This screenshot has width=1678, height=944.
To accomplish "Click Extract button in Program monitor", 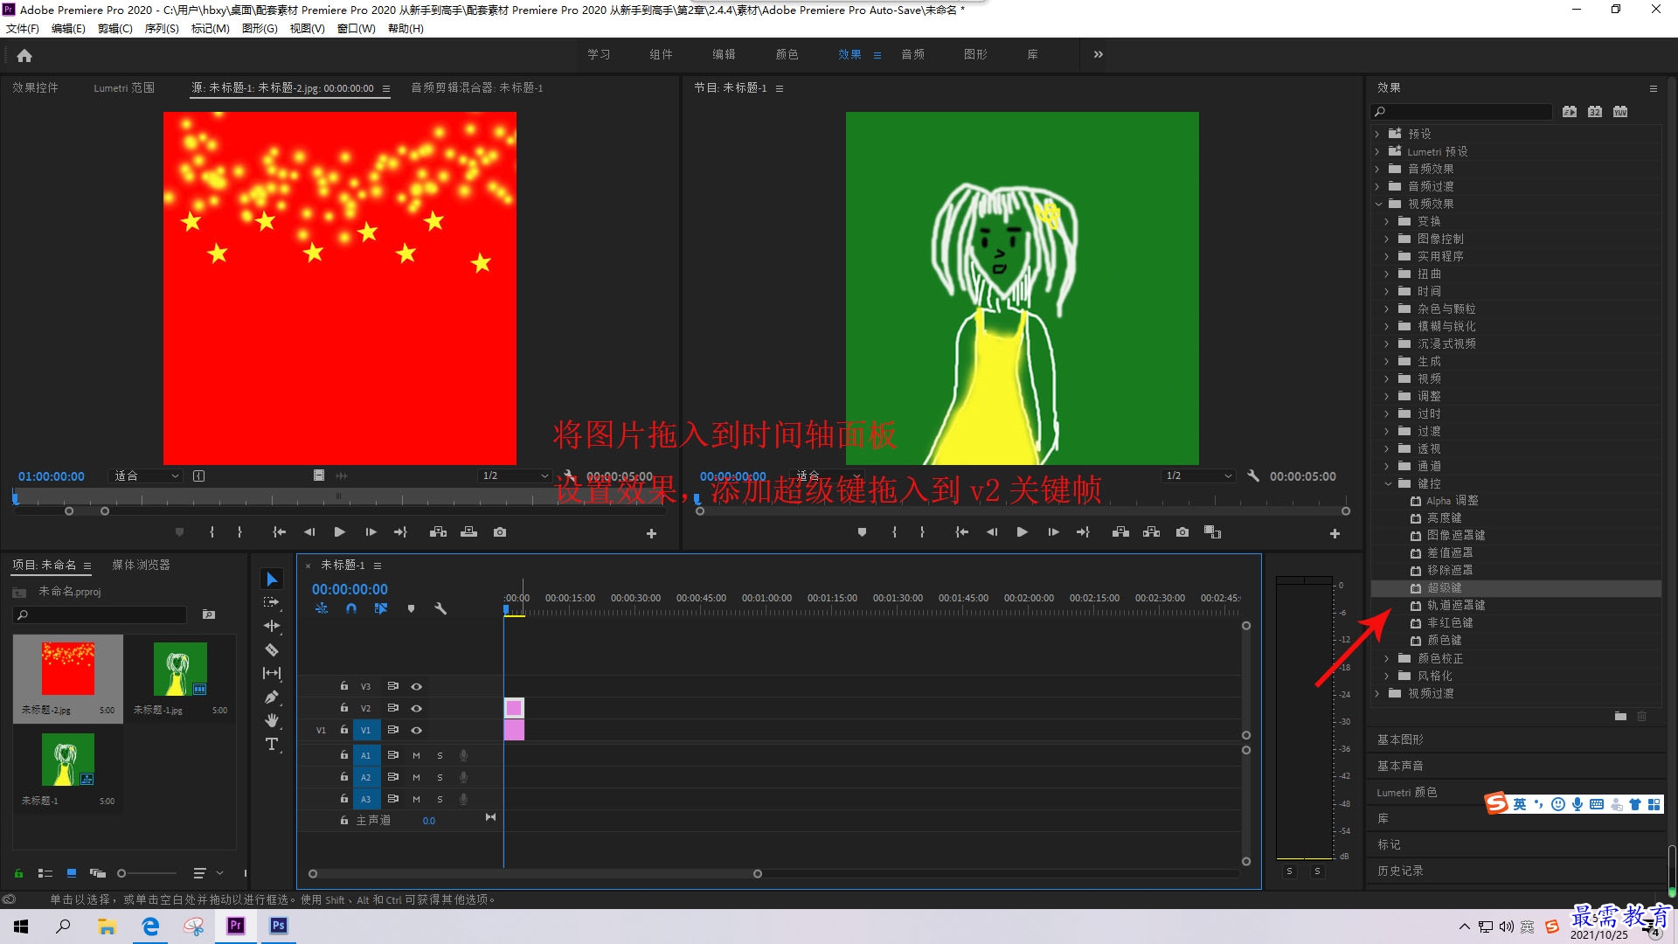I will [x=1152, y=531].
